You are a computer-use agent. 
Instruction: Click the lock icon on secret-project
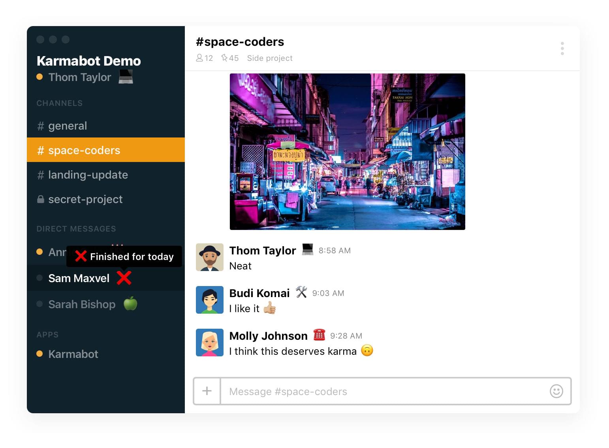(x=41, y=200)
